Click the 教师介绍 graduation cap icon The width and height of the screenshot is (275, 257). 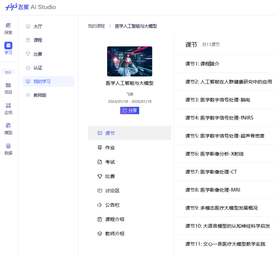point(100,233)
